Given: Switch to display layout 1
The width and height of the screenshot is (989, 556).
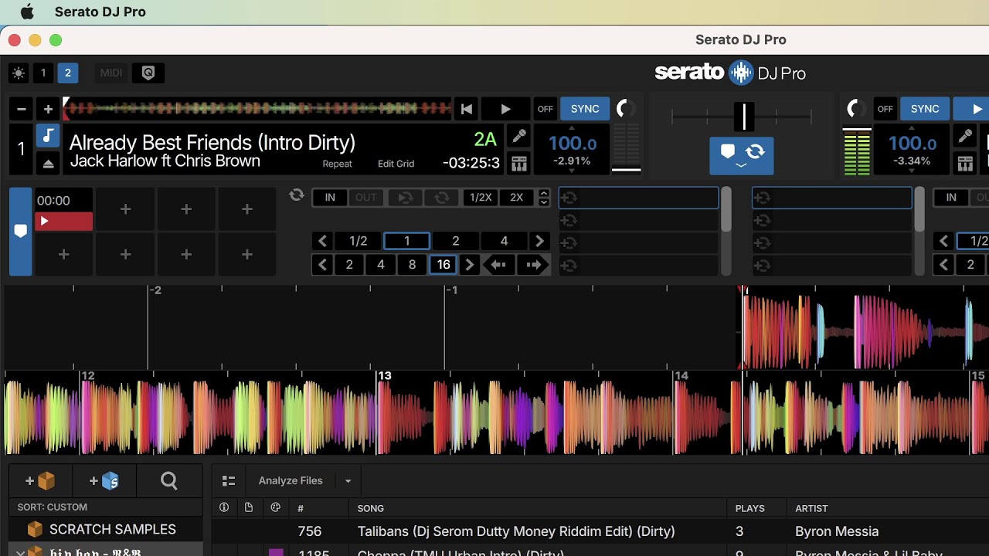Looking at the screenshot, I should [43, 73].
